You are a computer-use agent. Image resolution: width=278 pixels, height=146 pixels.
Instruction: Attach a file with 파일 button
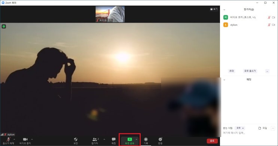(263, 128)
